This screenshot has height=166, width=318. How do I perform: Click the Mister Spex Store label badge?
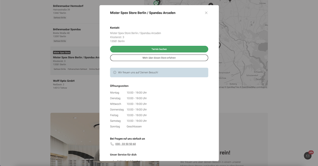point(62,52)
